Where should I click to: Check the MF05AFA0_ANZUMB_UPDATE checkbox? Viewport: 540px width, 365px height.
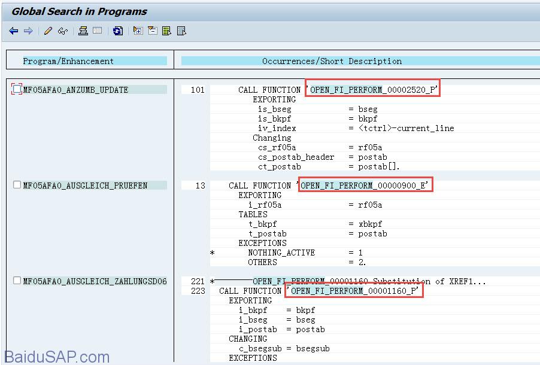[17, 89]
